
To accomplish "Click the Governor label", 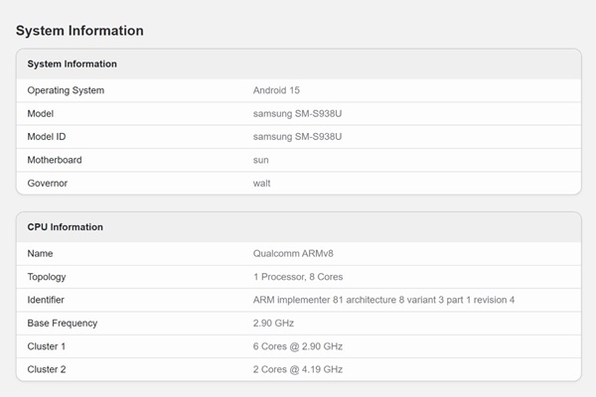I will point(48,183).
